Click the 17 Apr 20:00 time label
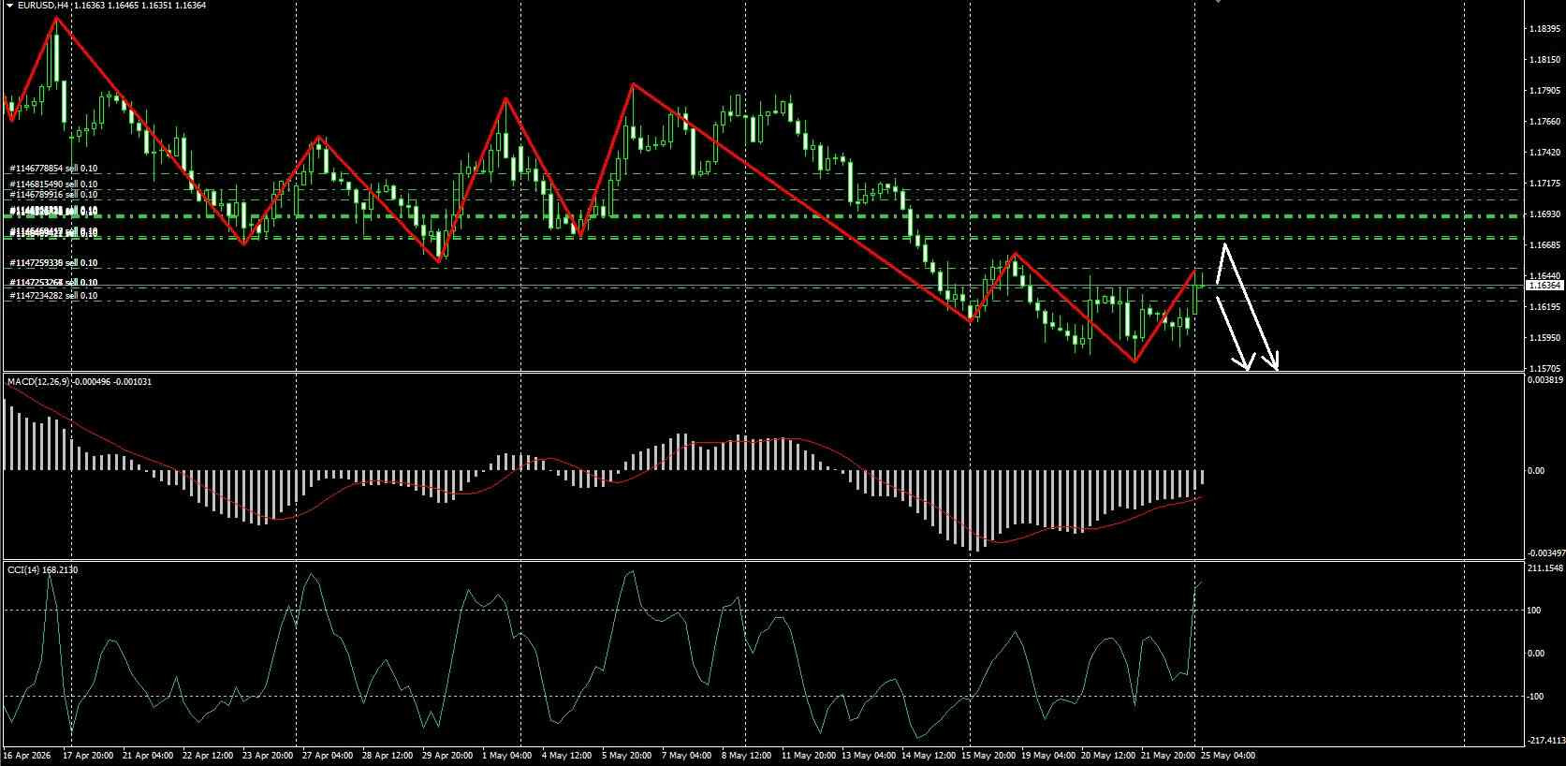Screen dimensions: 1566x766 [89, 755]
